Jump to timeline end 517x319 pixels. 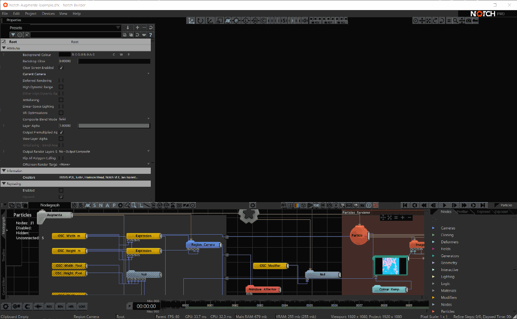click(x=483, y=205)
